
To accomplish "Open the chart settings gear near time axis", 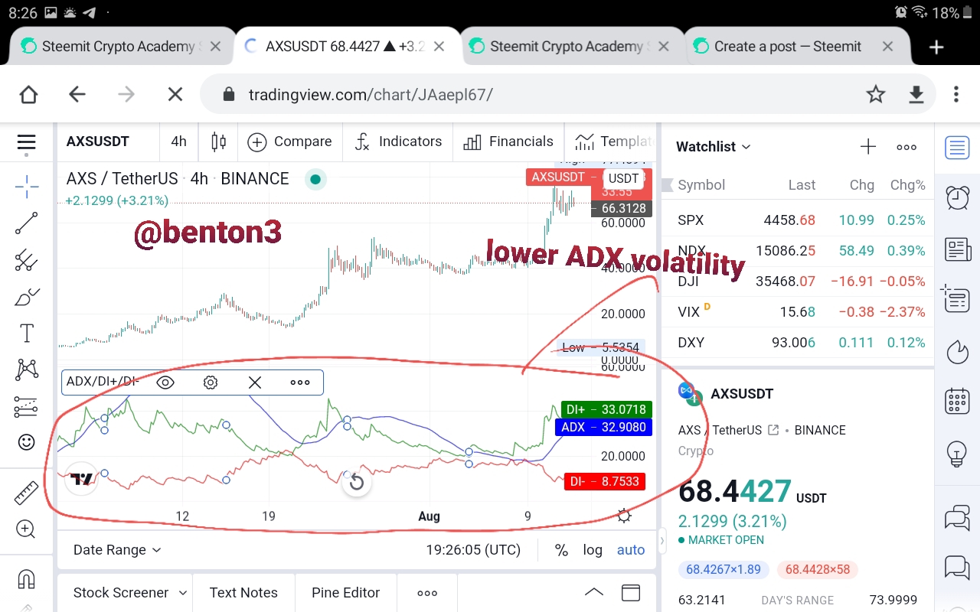I will pos(624,516).
